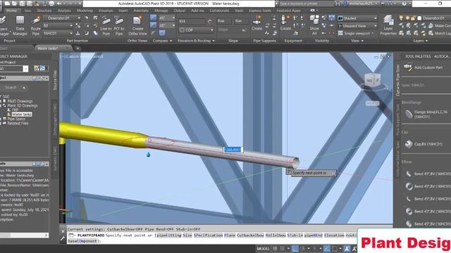Viewport: 451px width, 253px height.
Task: Switch to the Manage ribbon tab
Action: point(161,11)
